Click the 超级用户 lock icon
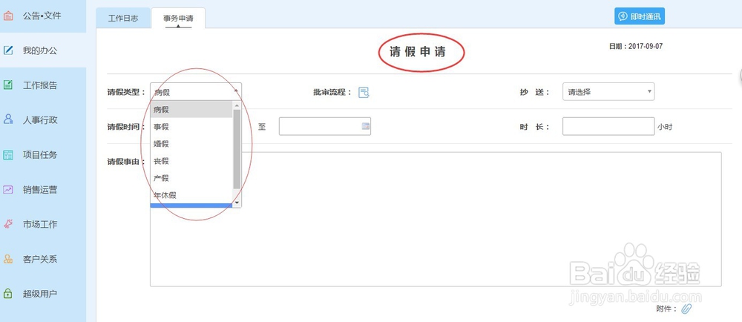 pyautogui.click(x=8, y=294)
